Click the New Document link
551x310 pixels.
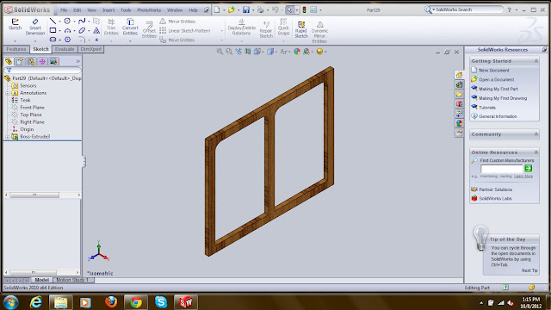[x=493, y=71]
